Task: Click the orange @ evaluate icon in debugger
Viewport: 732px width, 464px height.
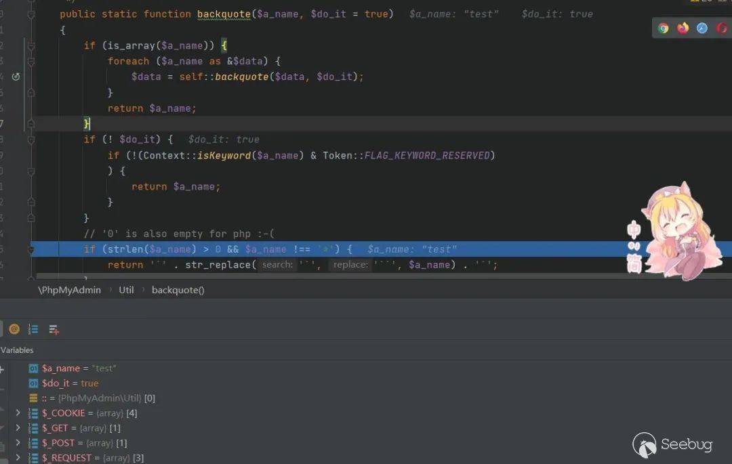Action: [14, 329]
